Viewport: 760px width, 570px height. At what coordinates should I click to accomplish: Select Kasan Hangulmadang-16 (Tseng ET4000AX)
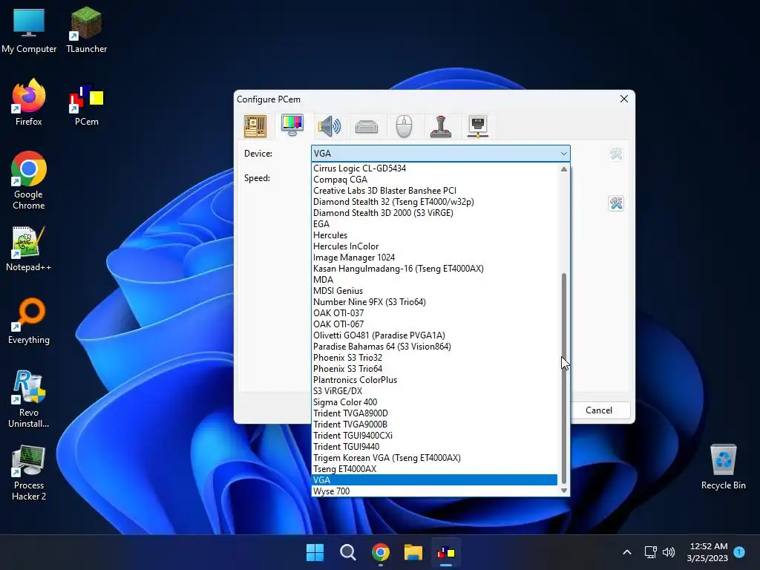(x=434, y=269)
